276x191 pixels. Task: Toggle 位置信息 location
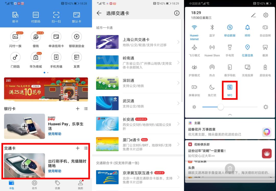click(x=247, y=47)
